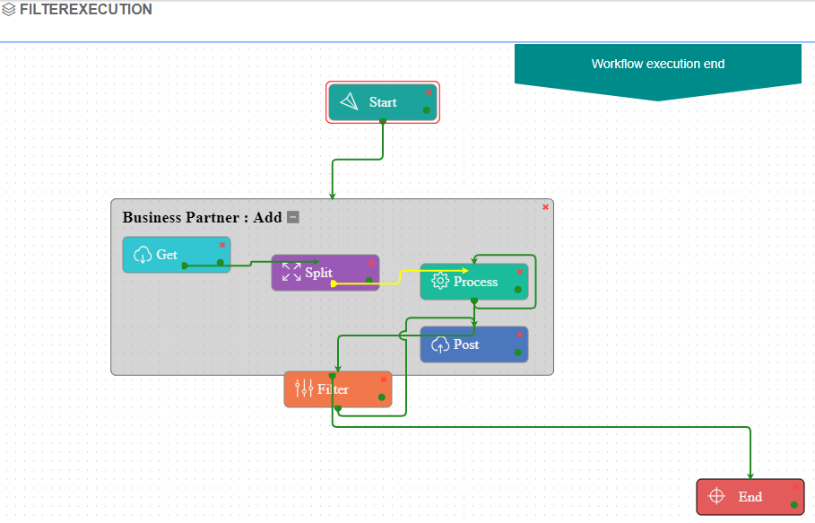Click the gear icon on the Process node

(439, 281)
